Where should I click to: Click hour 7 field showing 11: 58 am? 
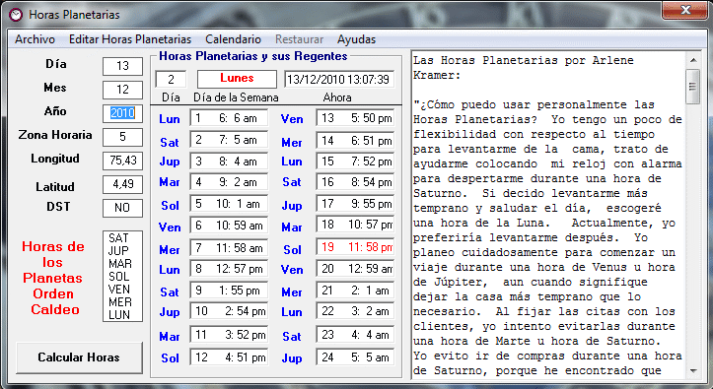click(229, 248)
